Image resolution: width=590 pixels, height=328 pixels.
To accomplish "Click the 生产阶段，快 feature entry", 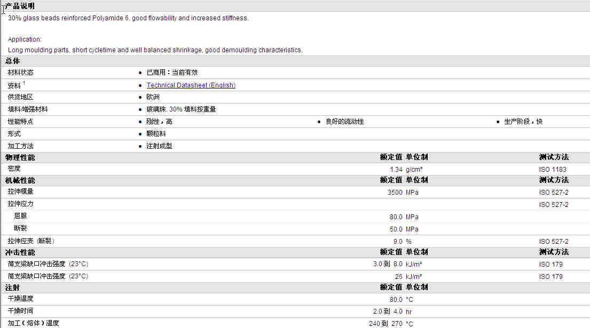I will click(523, 122).
